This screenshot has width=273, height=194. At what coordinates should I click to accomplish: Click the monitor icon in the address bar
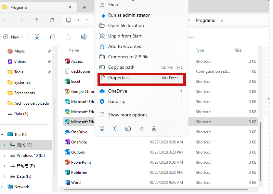click(x=69, y=20)
